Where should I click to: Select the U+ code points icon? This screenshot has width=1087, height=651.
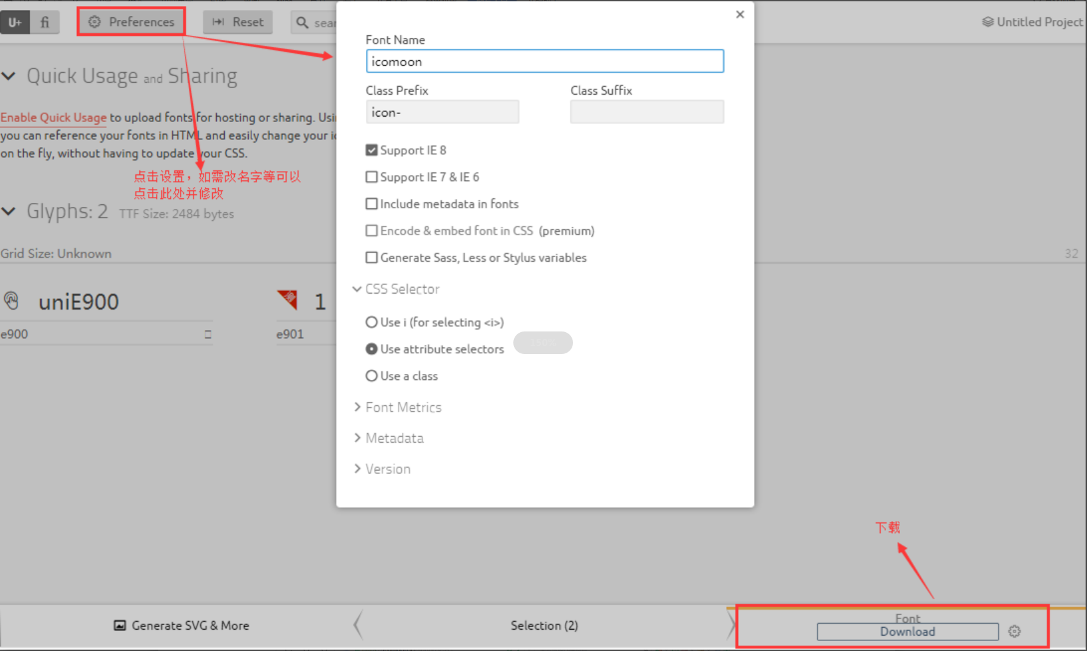(x=15, y=22)
